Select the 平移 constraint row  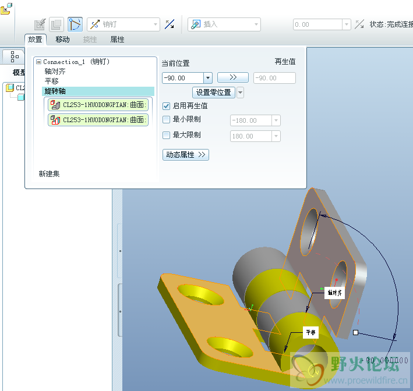(x=52, y=81)
